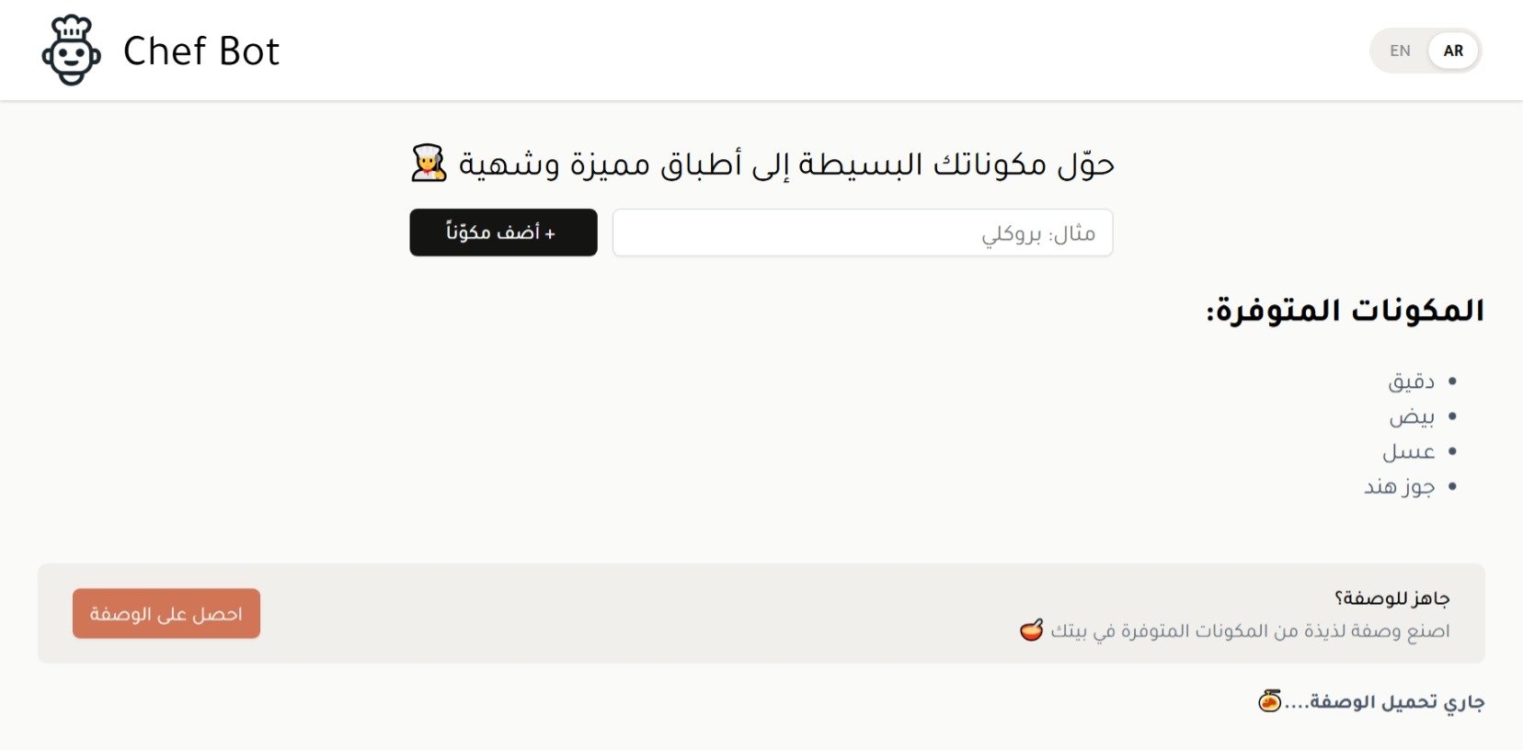This screenshot has height=750, width=1523.
Task: Click the bowl emoji in the recipe banner
Action: (x=1032, y=631)
